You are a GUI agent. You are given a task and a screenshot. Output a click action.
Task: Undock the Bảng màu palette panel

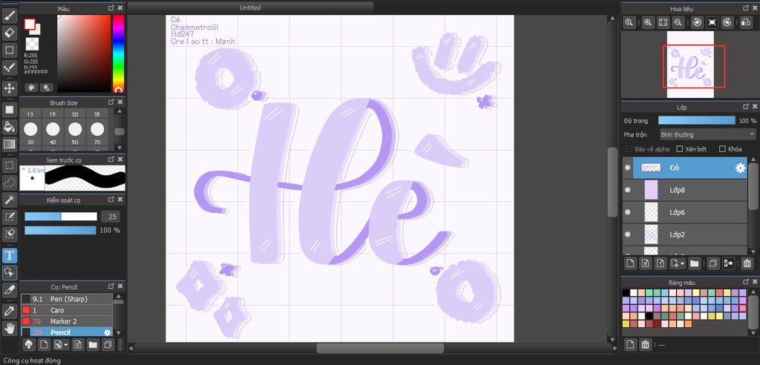pyautogui.click(x=746, y=281)
